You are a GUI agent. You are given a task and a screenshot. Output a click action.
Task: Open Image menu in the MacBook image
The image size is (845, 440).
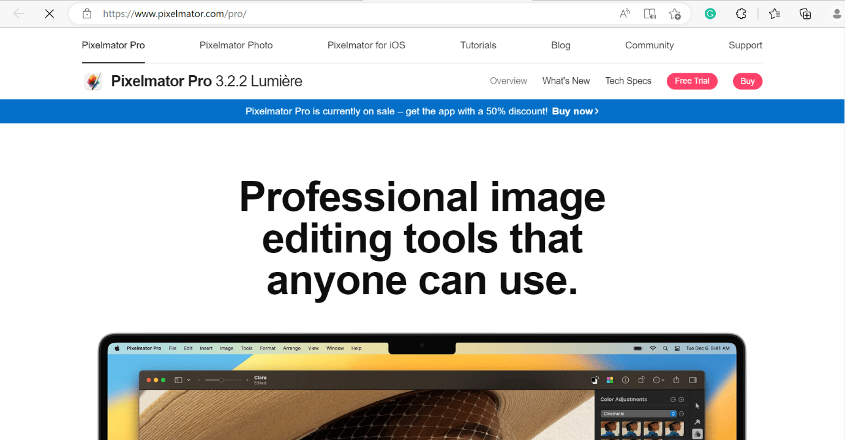227,348
